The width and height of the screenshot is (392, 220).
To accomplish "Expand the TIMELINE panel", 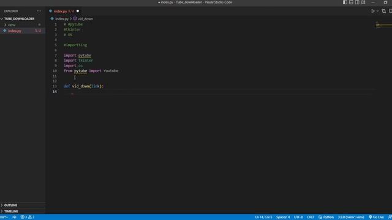I will (x=11, y=211).
